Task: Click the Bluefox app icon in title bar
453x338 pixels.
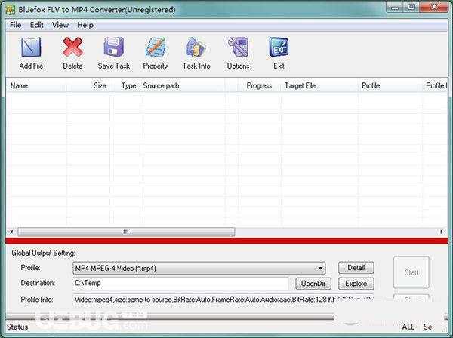Action: [11, 10]
